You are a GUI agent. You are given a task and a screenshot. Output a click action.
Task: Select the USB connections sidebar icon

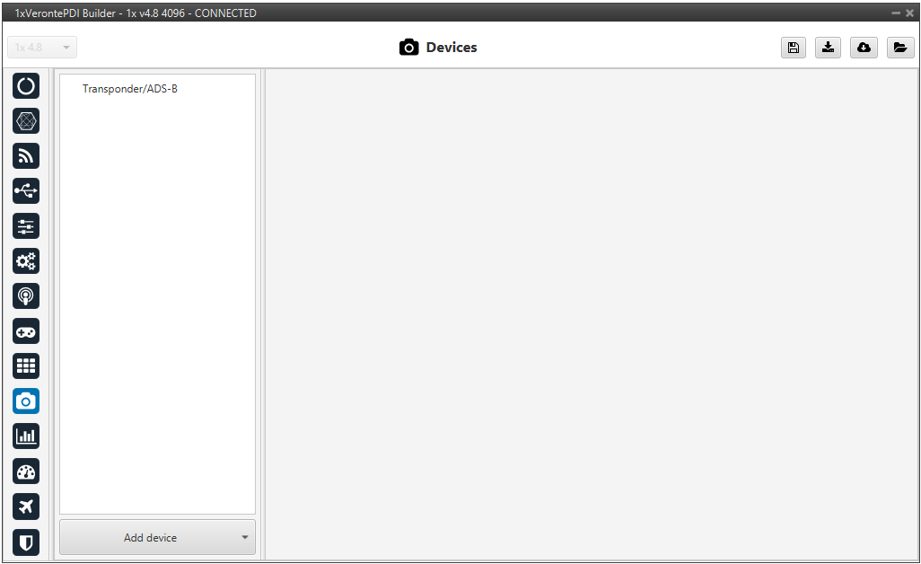coord(26,191)
